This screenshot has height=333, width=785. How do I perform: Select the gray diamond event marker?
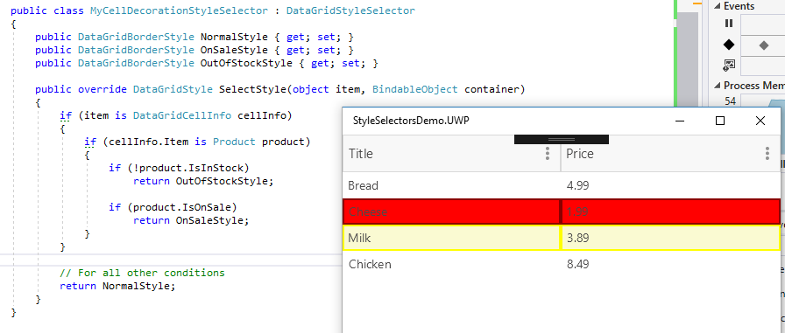[763, 45]
